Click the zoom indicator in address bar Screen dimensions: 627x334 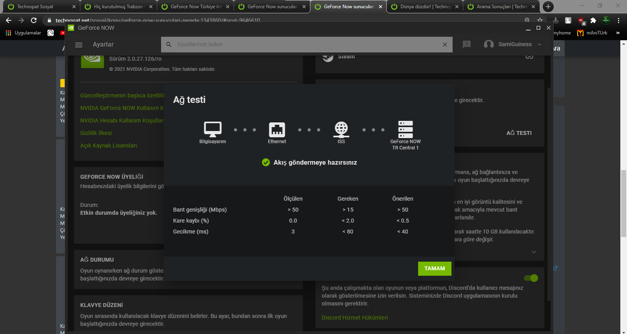pyautogui.click(x=527, y=20)
